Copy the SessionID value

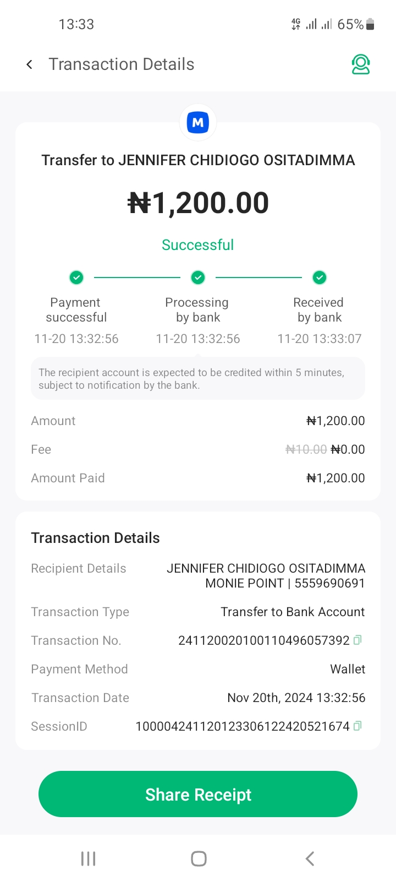tap(358, 726)
